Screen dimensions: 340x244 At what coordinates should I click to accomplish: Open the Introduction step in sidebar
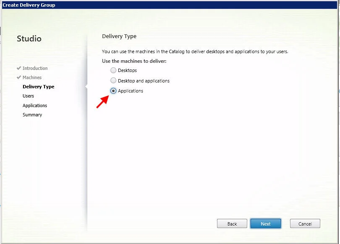[35, 68]
